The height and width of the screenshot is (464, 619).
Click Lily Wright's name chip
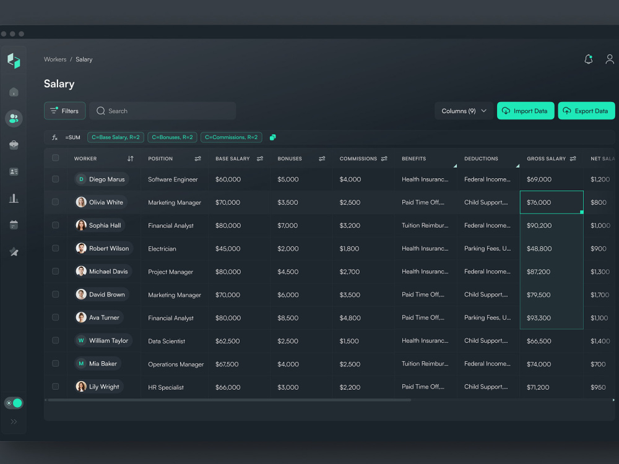tap(99, 387)
